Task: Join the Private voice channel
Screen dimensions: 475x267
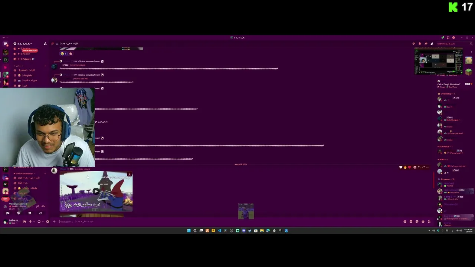Action: [26, 59]
